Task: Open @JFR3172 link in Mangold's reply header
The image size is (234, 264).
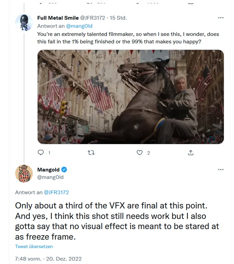Action: (x=56, y=192)
